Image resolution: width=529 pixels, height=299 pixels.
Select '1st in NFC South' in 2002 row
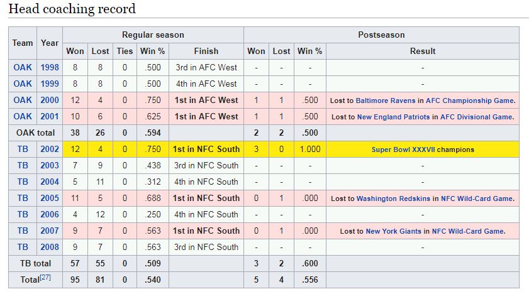tap(206, 149)
